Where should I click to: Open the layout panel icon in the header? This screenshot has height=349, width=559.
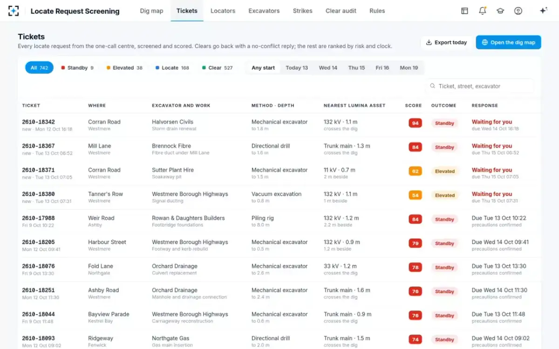[x=464, y=11]
